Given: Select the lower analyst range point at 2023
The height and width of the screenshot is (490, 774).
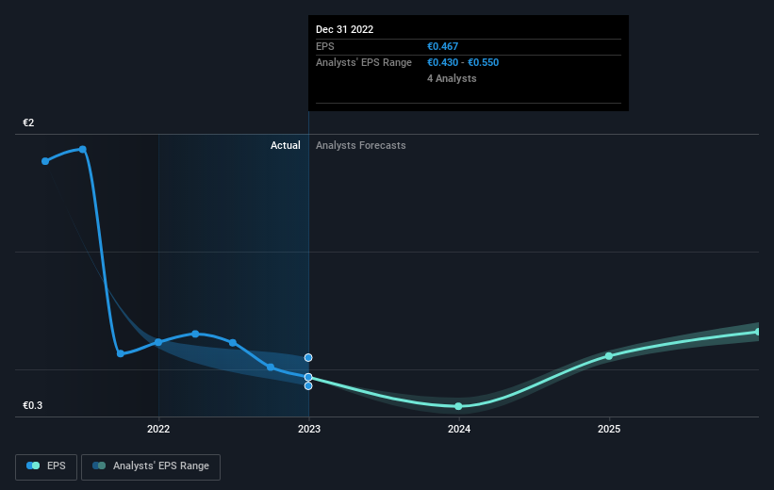Looking at the screenshot, I should 308,386.
